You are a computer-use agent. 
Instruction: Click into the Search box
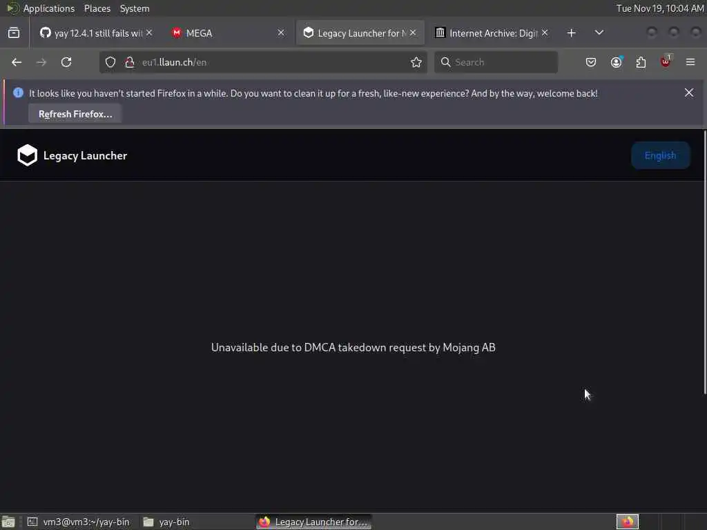coord(496,62)
